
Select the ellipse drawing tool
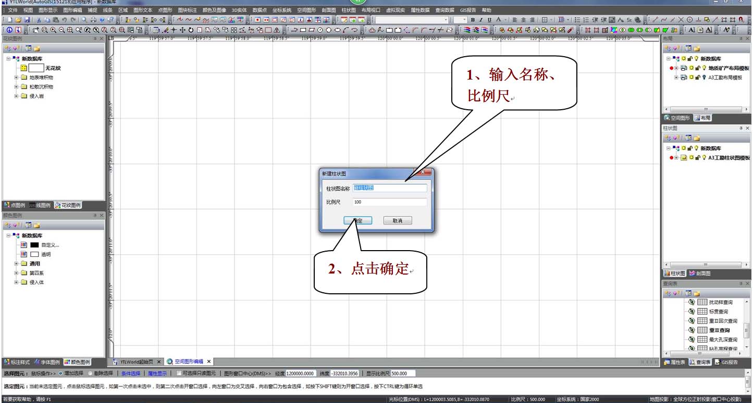pos(338,30)
